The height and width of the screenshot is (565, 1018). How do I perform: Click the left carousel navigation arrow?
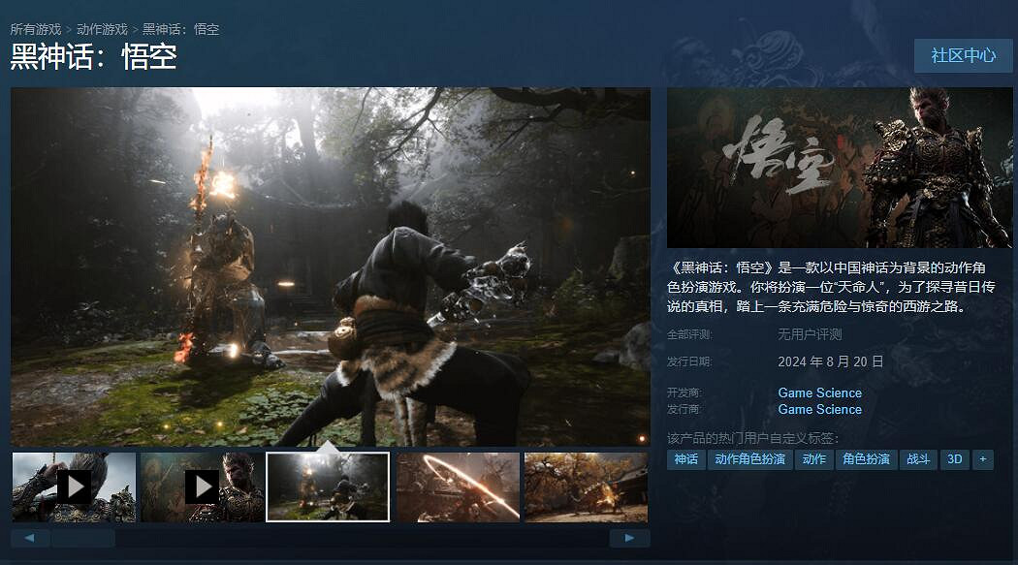click(x=30, y=537)
